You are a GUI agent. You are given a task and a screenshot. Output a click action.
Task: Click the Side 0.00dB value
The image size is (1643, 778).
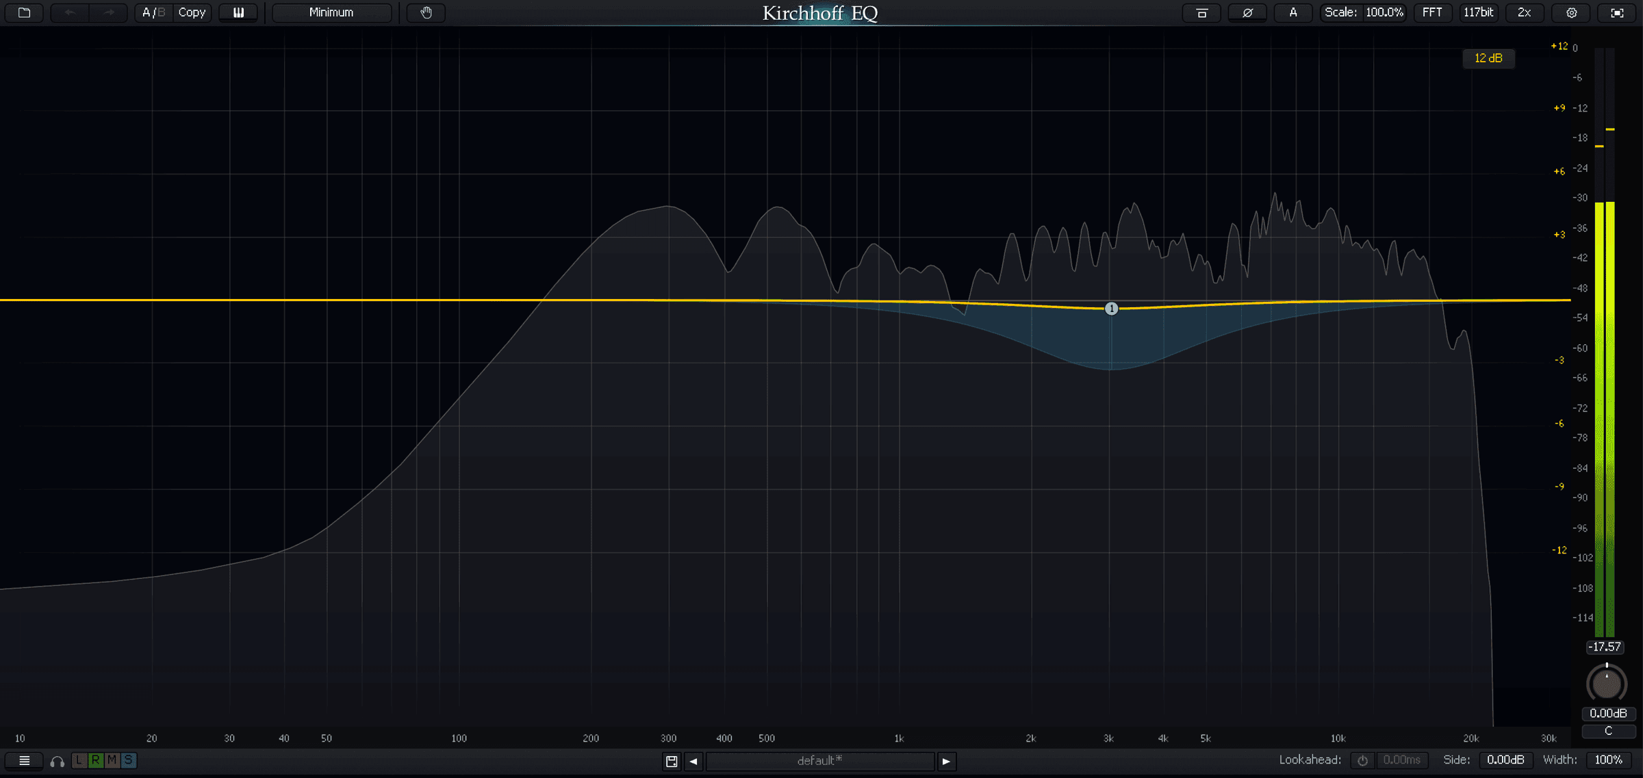(x=1505, y=760)
